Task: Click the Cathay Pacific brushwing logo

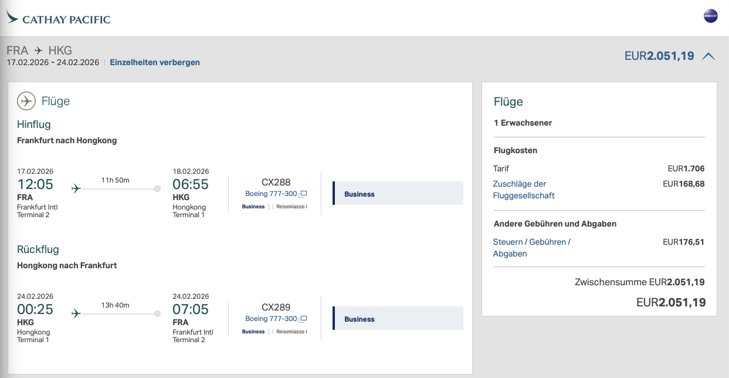Action: [x=12, y=18]
